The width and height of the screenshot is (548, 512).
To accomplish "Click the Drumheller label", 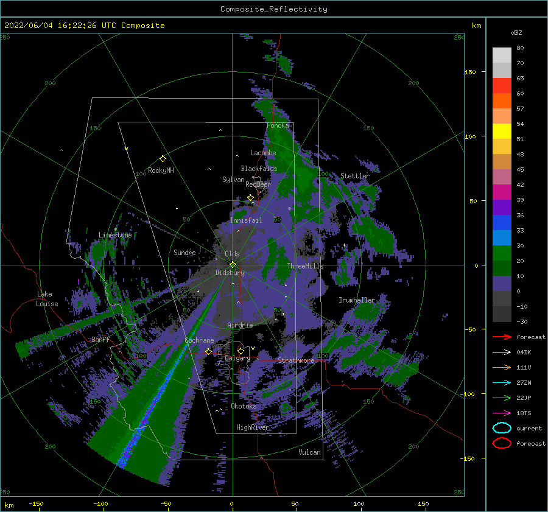I will (x=357, y=300).
